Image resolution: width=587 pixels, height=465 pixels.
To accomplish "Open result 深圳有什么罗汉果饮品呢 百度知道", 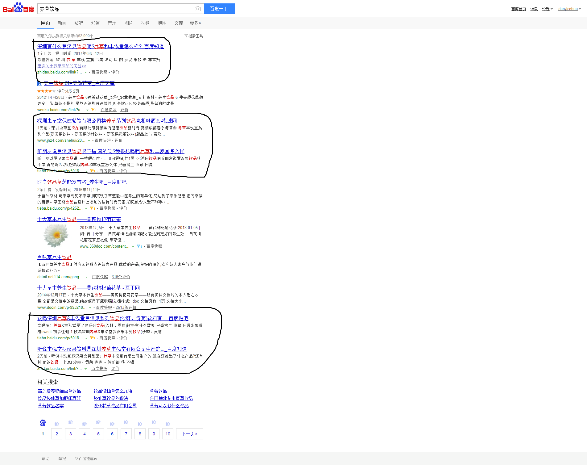I will point(101,46).
